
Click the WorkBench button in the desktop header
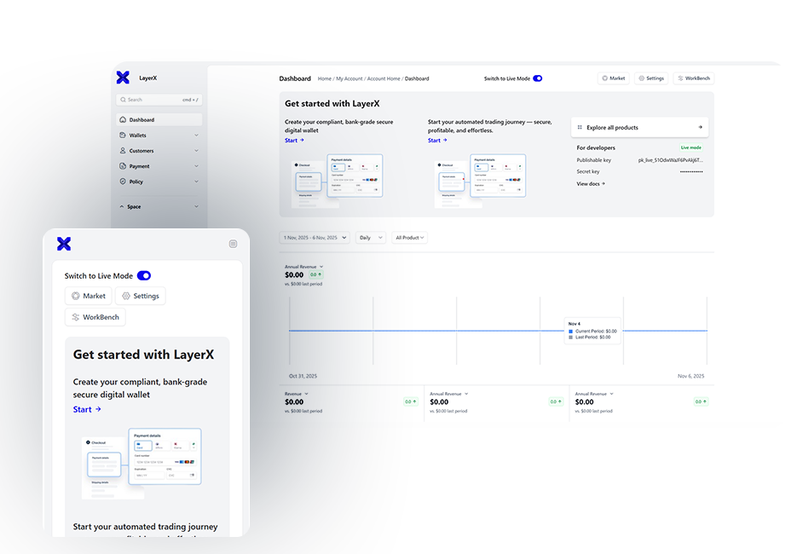click(692, 78)
